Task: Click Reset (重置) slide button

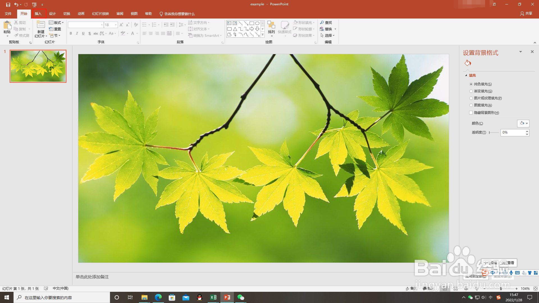Action: coord(55,29)
